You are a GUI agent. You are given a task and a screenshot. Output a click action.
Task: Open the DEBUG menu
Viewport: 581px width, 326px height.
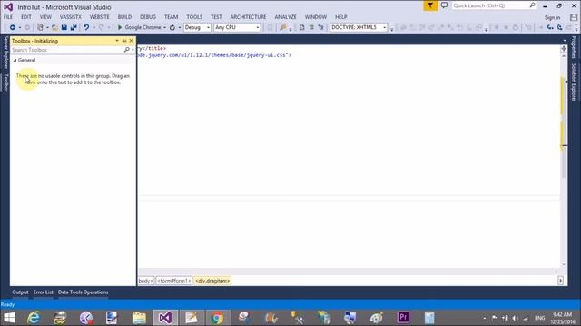tap(148, 17)
